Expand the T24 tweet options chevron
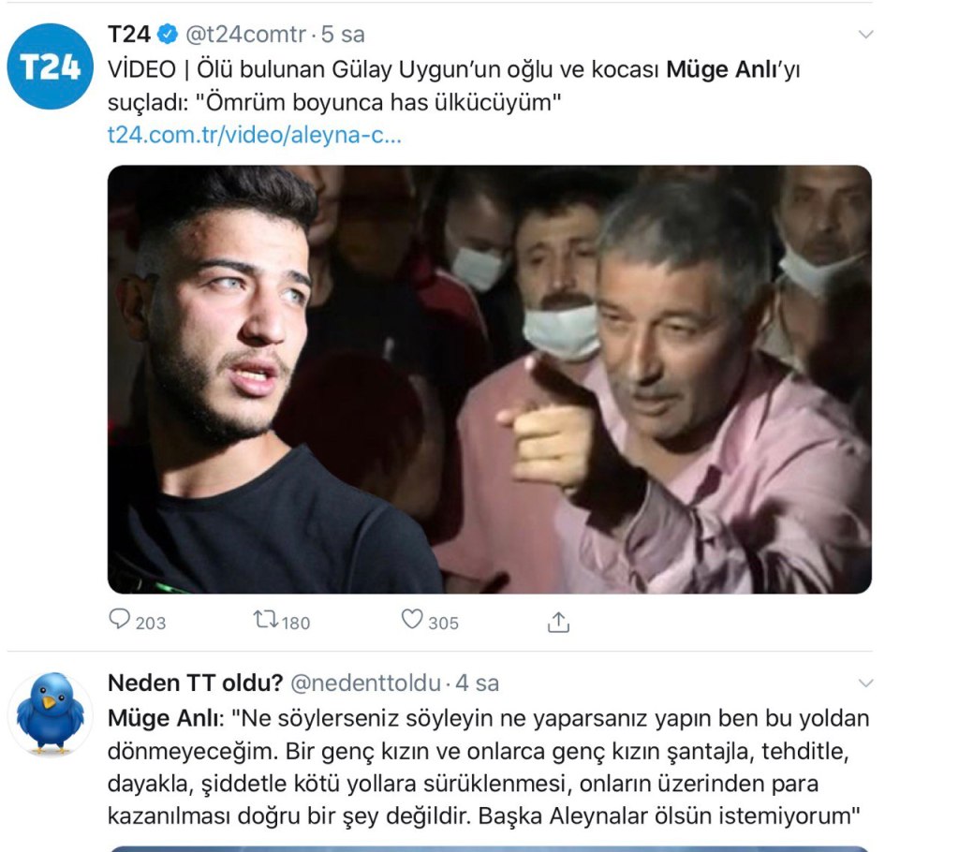This screenshot has height=852, width=959. point(865,35)
